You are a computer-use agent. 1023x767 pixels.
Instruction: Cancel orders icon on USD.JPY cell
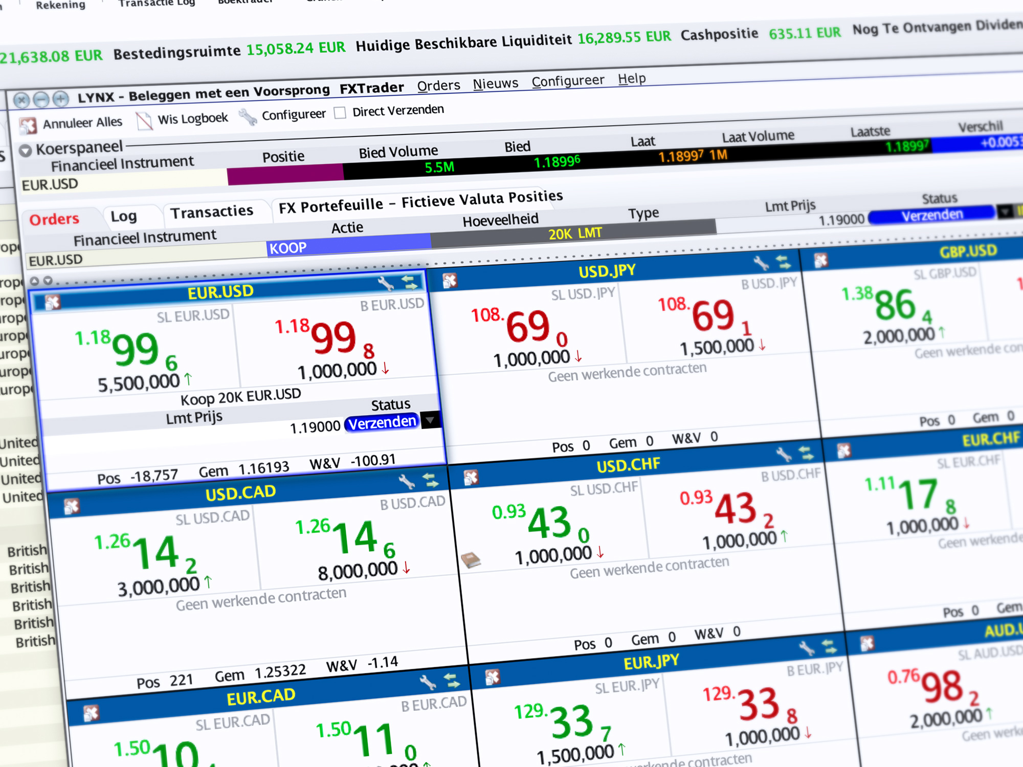pos(450,280)
